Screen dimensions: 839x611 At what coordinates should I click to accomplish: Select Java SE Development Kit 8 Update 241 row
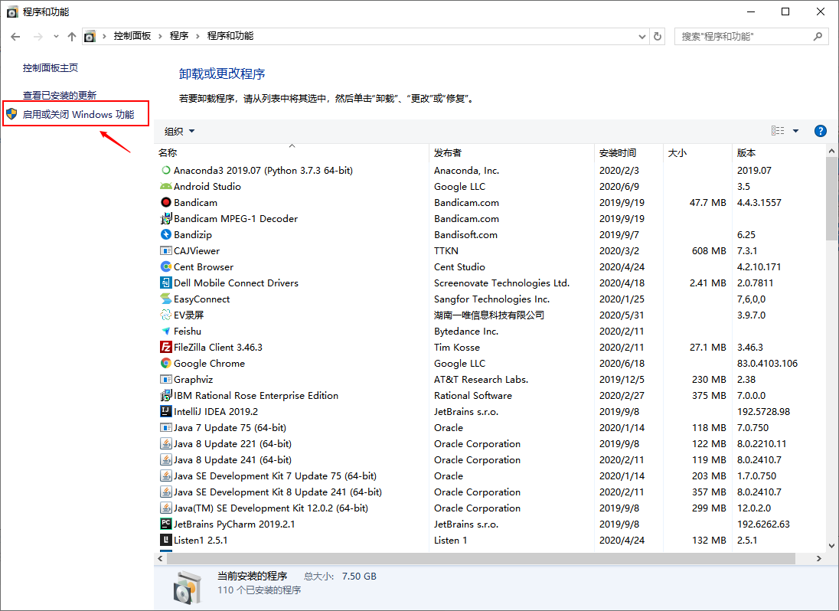tap(490, 492)
